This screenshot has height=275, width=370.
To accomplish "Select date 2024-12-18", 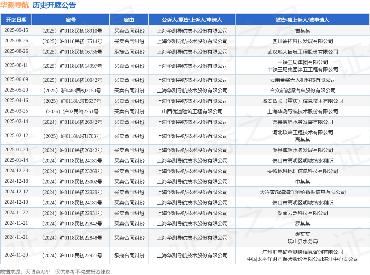I will (16, 181).
